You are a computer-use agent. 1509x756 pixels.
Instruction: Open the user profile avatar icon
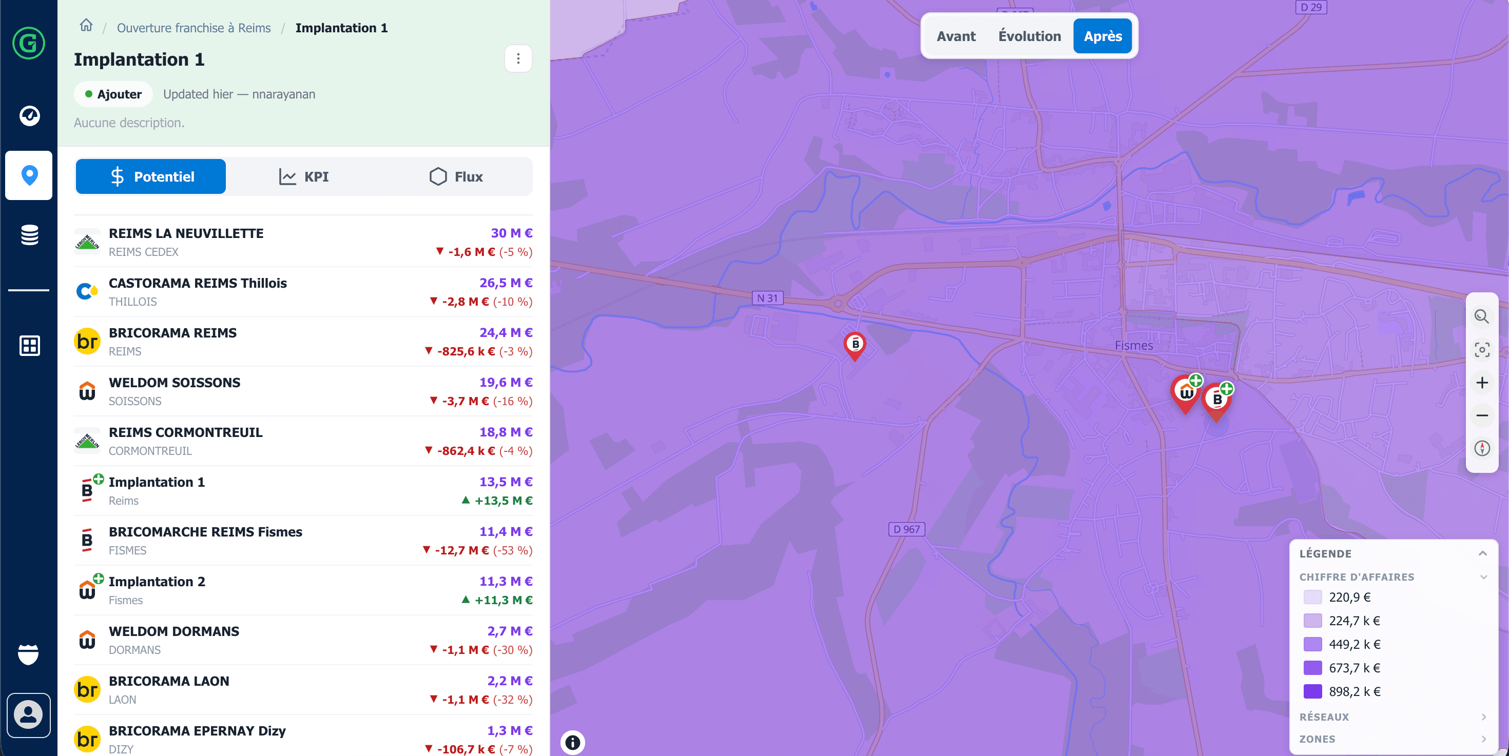pyautogui.click(x=29, y=715)
